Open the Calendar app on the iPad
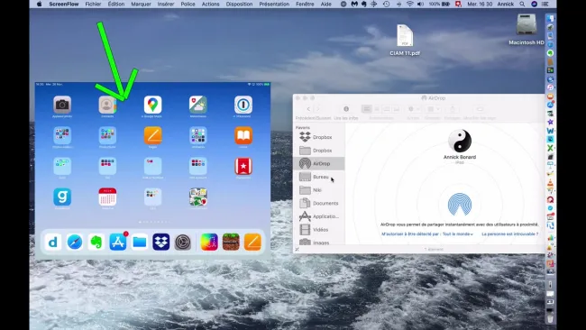 pos(107,197)
